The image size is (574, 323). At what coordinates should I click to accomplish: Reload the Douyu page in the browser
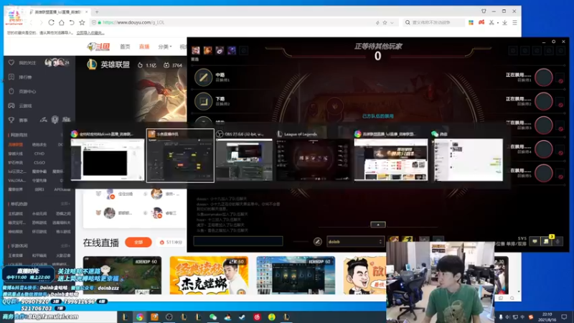click(x=51, y=22)
